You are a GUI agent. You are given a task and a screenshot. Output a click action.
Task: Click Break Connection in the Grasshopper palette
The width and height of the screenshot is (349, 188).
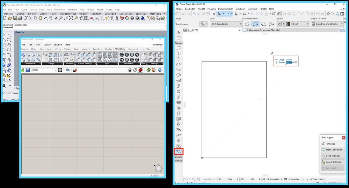(x=333, y=150)
